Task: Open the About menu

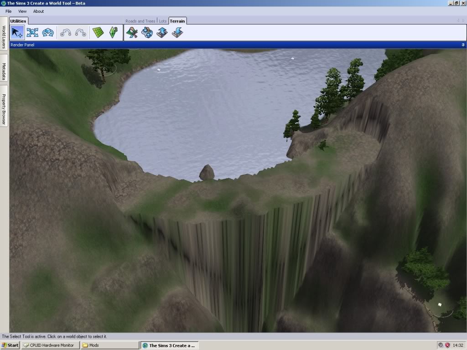Action: tap(38, 11)
